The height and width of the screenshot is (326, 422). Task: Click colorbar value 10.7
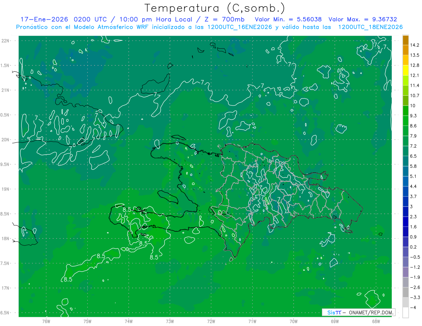[x=415, y=96]
